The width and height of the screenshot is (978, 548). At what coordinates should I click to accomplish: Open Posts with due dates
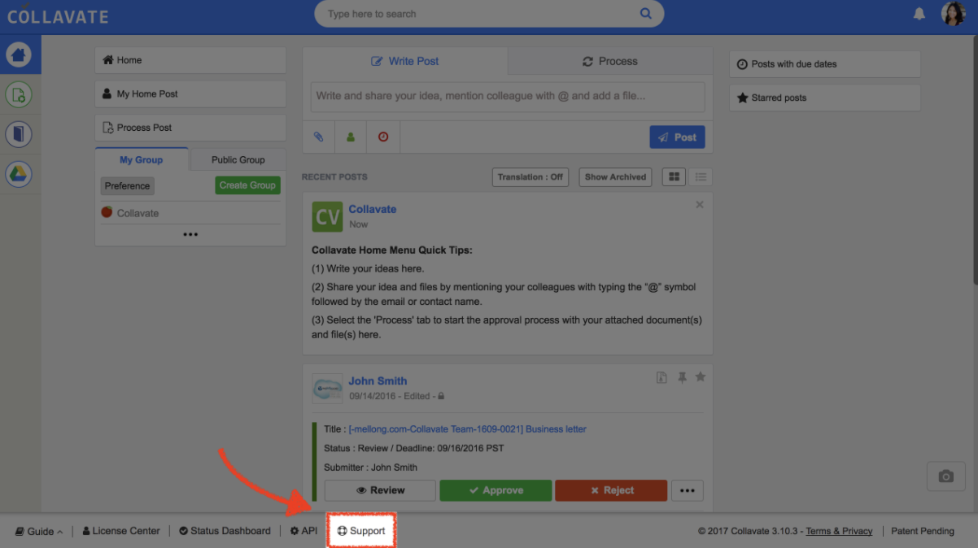click(825, 64)
